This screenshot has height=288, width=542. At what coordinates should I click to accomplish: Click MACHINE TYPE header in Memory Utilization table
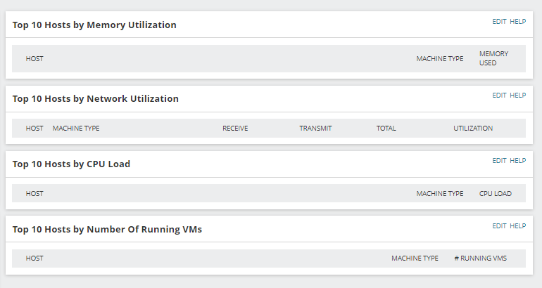[x=439, y=58]
